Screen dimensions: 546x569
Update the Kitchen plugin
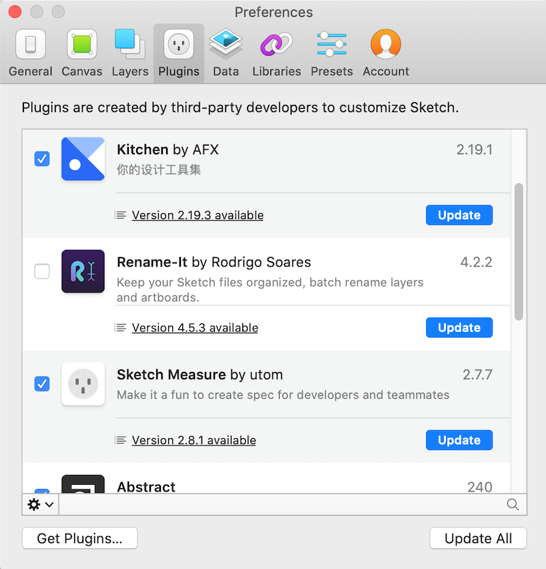pos(459,215)
